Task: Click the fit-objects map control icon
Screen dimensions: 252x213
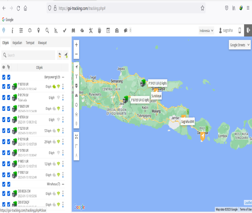Action: click(x=76, y=137)
